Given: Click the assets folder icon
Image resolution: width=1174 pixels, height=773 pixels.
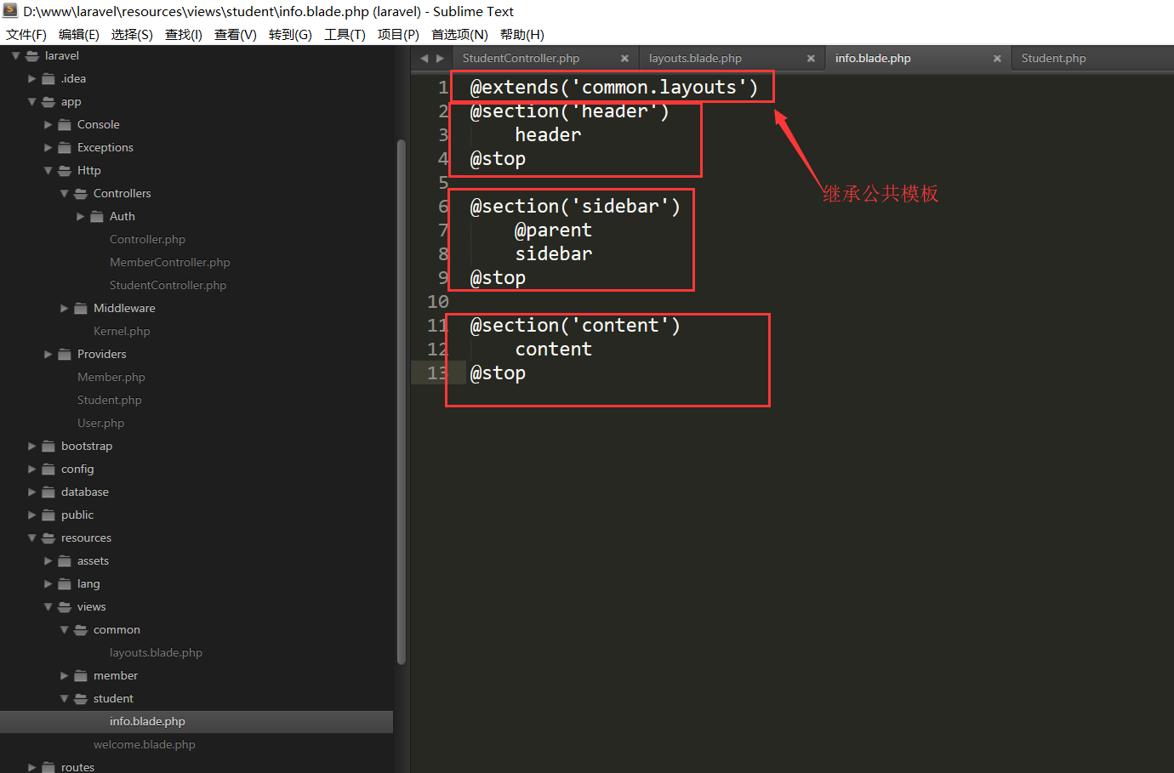Looking at the screenshot, I should [x=65, y=561].
